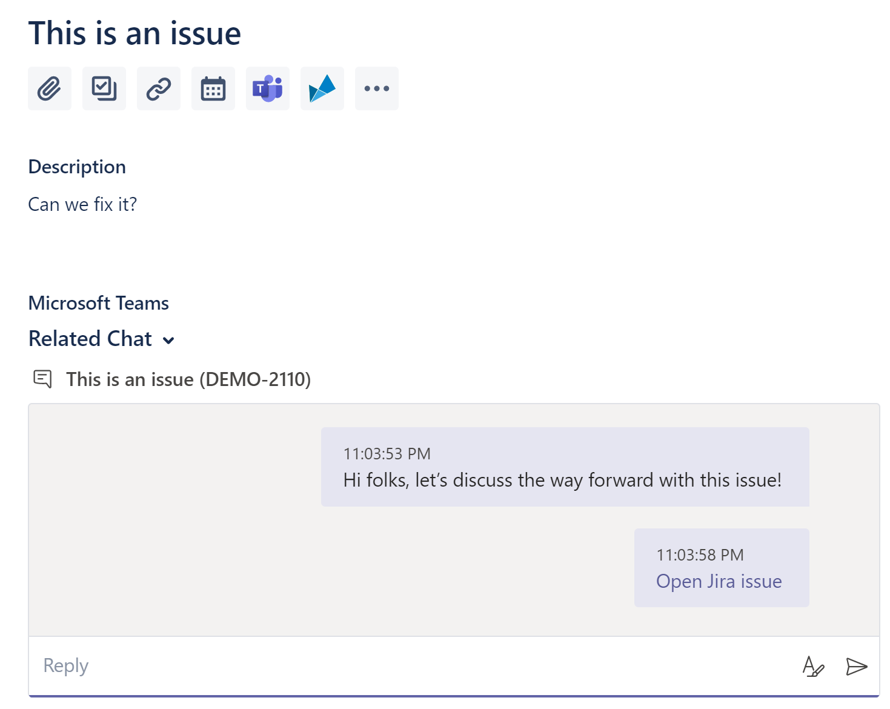Expand the Related Chat chevron dropdown
This screenshot has height=709, width=890.
coord(169,340)
